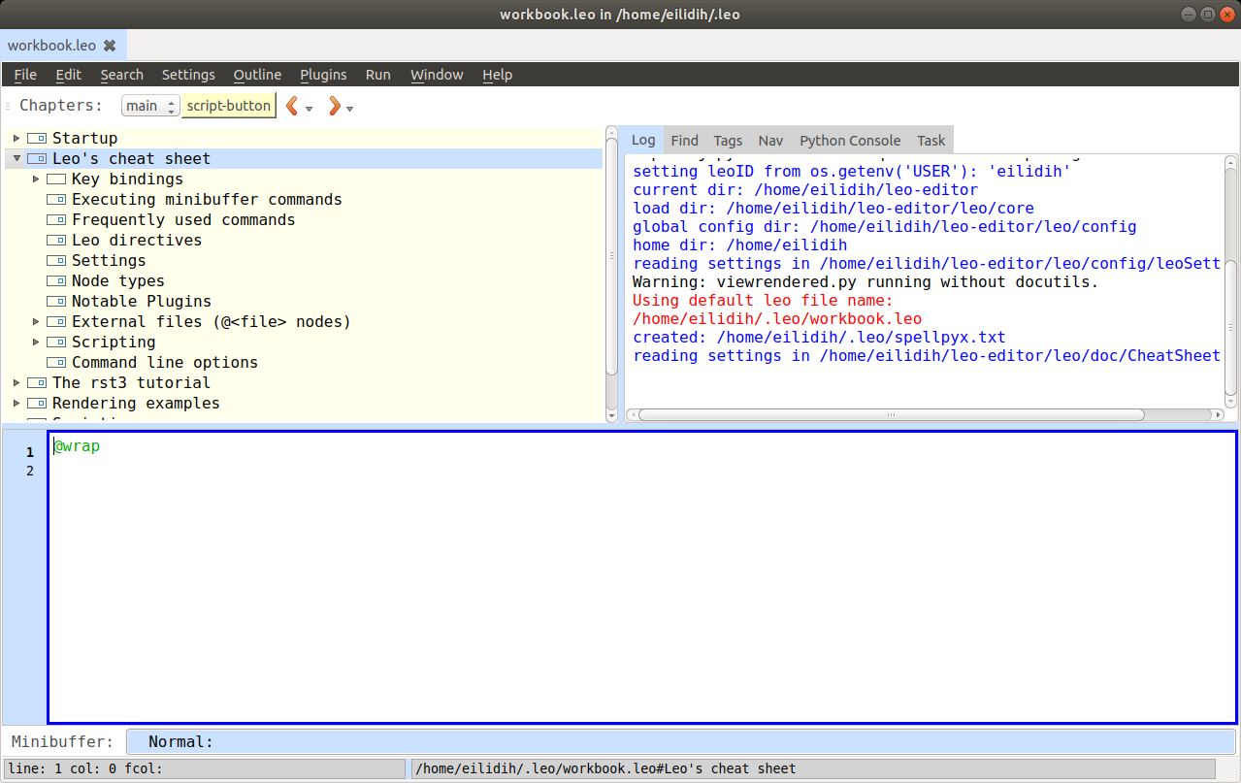Switch to the Task tab

(931, 141)
